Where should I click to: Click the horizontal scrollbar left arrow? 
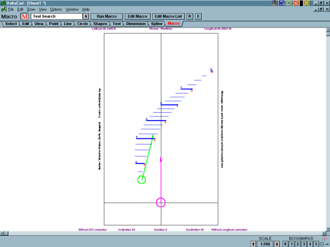pyautogui.click(x=2, y=233)
